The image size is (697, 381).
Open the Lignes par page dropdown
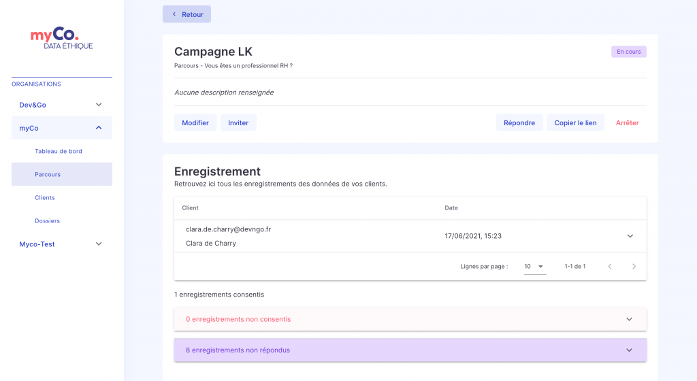point(535,267)
